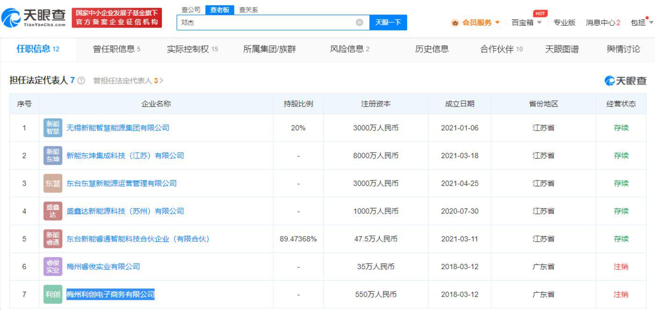Click the purple 睿俊实业 avatar icon
Screen dimensions: 655x310
click(52, 267)
